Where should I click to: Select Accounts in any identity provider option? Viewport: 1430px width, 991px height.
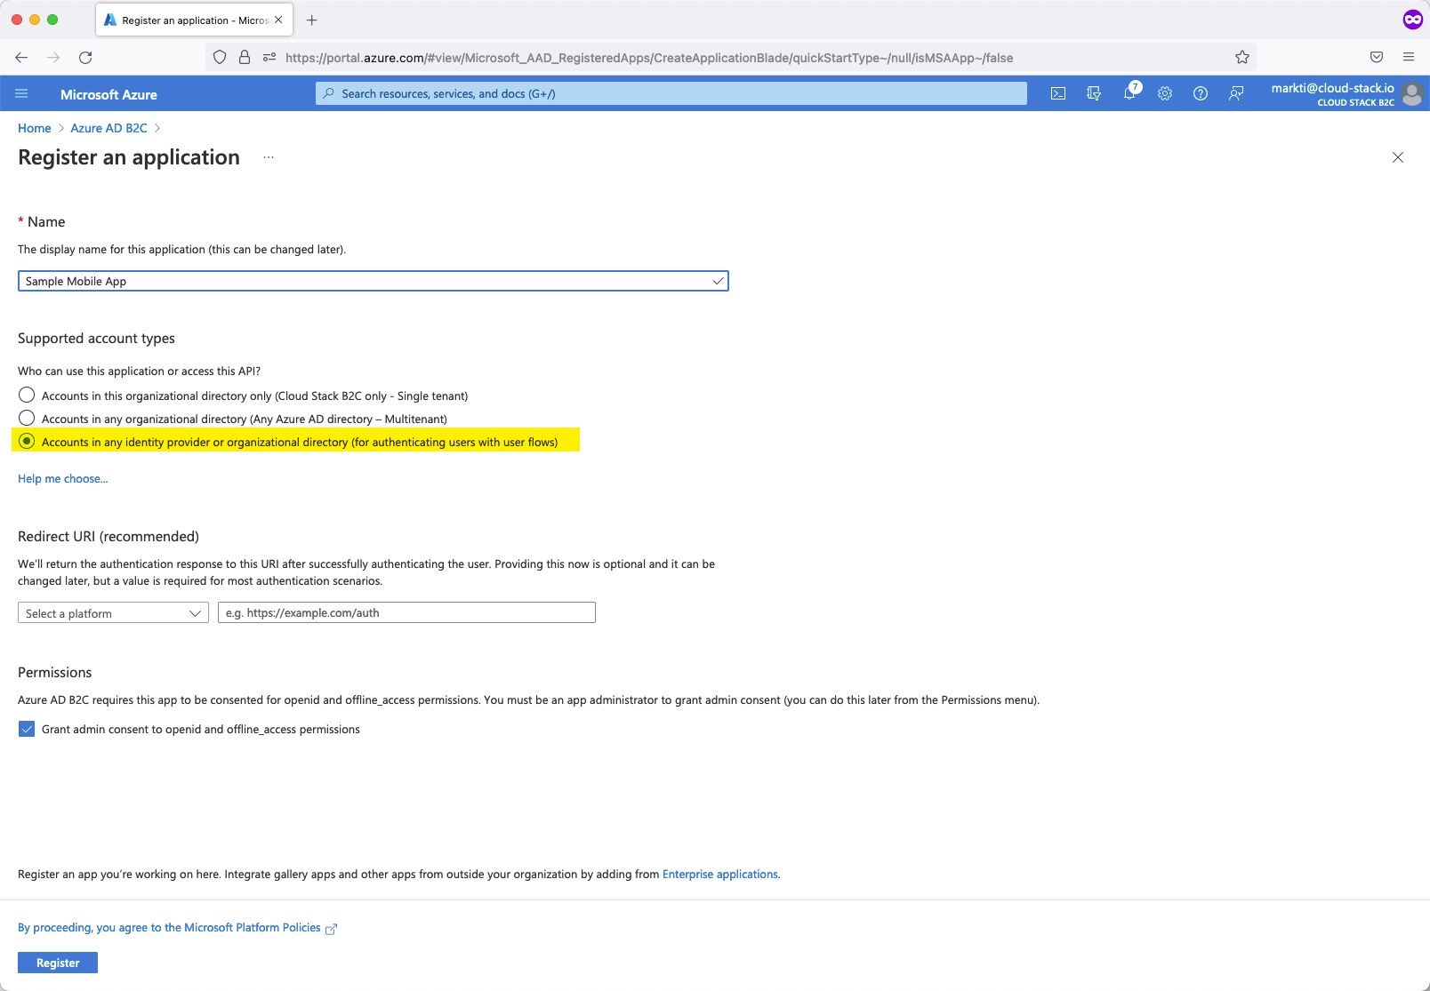(x=27, y=442)
